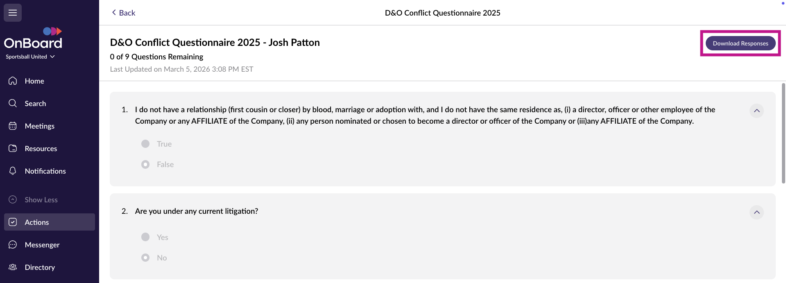The height and width of the screenshot is (283, 786).
Task: Open the Directory people icon
Action: pos(13,267)
